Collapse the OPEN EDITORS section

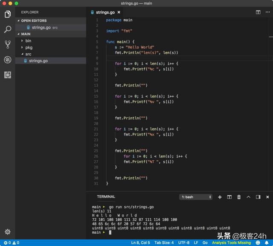50,20
